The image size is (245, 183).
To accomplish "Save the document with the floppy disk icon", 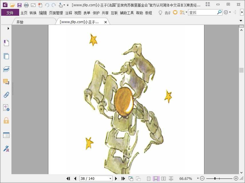I will (19, 5).
